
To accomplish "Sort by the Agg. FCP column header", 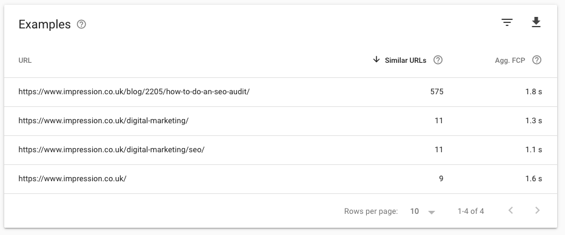I will click(510, 60).
